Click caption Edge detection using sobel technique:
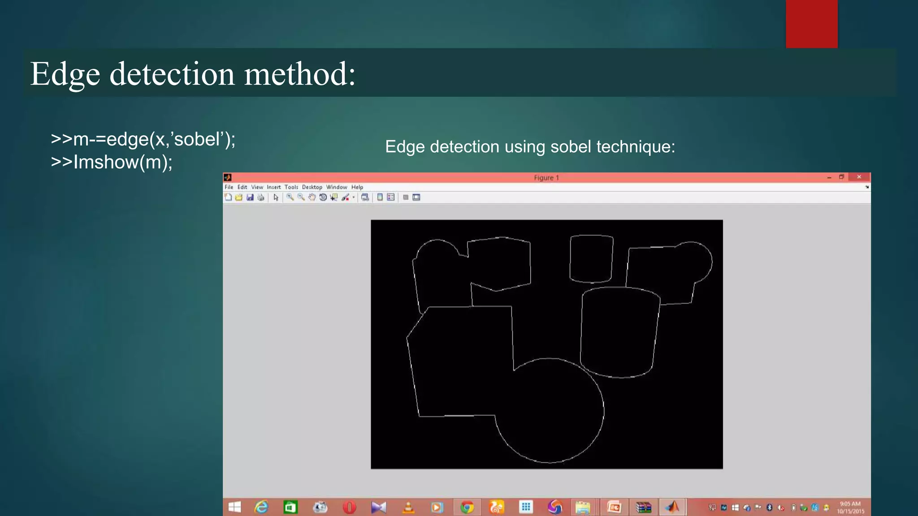The width and height of the screenshot is (918, 516). (x=530, y=147)
